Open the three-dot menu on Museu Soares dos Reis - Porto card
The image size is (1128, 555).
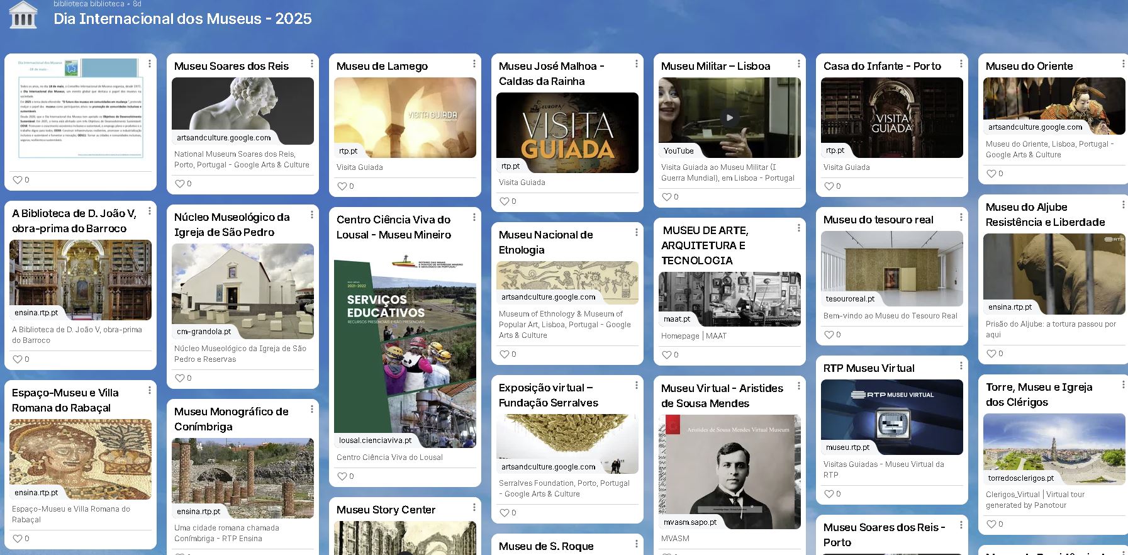tap(961, 525)
